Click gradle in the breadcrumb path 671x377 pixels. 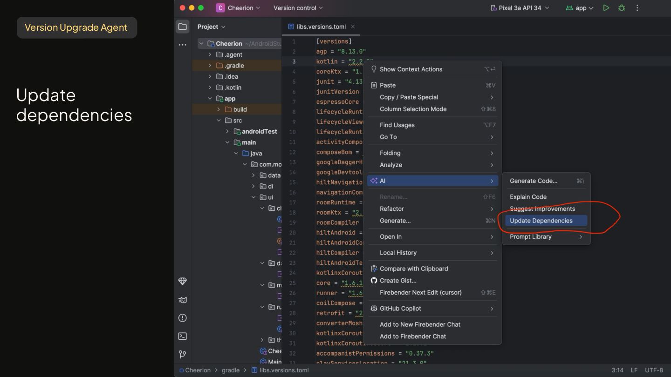pos(230,370)
